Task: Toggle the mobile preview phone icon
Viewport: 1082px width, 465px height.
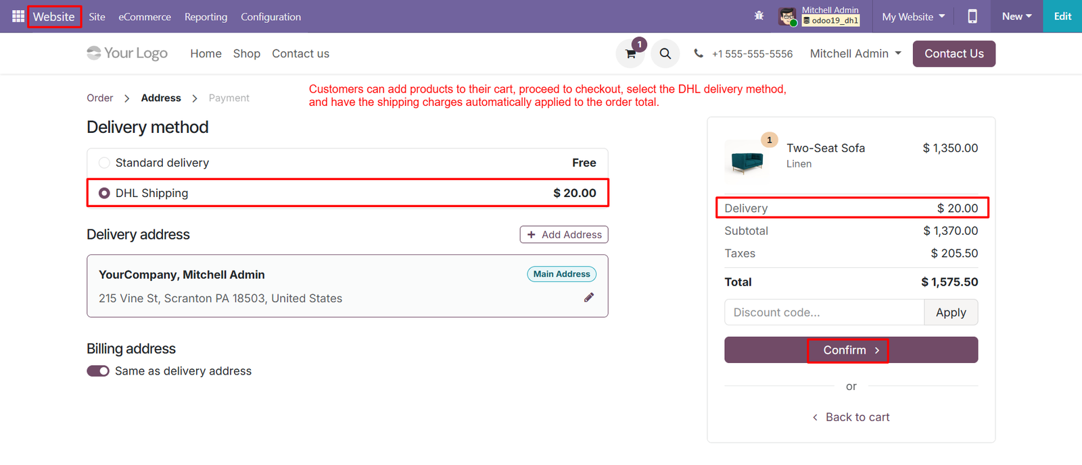Action: (x=972, y=16)
